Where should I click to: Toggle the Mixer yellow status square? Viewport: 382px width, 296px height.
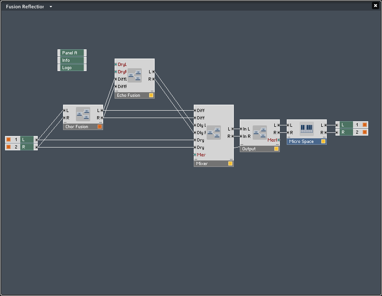(230, 163)
